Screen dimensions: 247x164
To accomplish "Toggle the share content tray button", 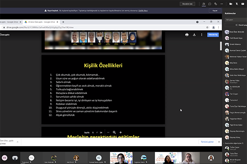I will [243, 4].
